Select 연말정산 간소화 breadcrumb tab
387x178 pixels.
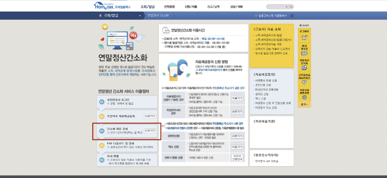coord(158,15)
